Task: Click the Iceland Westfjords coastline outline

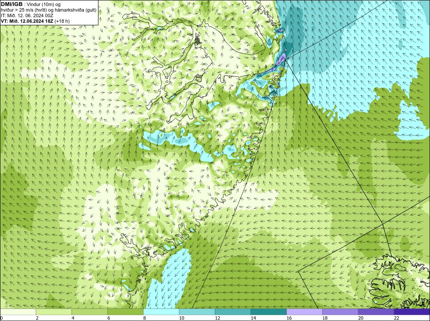Action: (x=399, y=282)
